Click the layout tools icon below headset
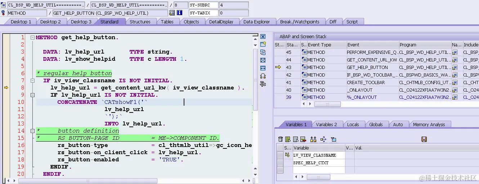The height and width of the screenshot is (184, 479). pyautogui.click(x=263, y=84)
